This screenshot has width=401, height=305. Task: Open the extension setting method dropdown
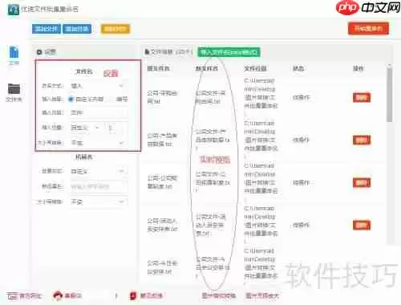pos(98,171)
